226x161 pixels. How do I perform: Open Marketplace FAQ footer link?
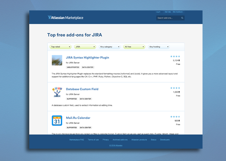click(x=77, y=139)
